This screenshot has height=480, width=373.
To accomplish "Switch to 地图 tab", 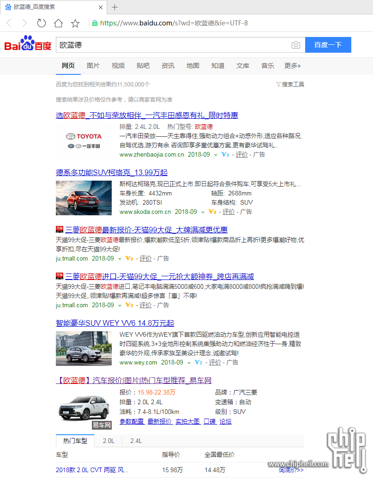I will 193,66.
